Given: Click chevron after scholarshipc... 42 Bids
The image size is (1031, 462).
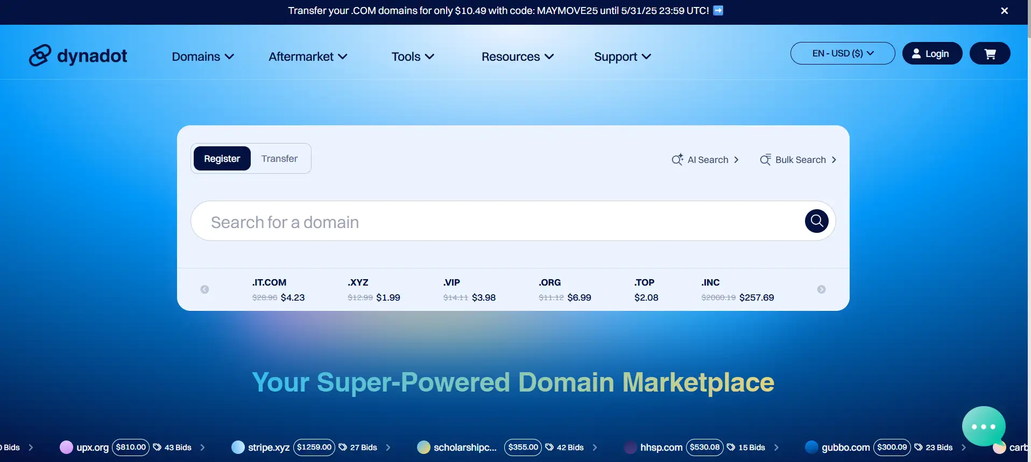Looking at the screenshot, I should [x=595, y=447].
